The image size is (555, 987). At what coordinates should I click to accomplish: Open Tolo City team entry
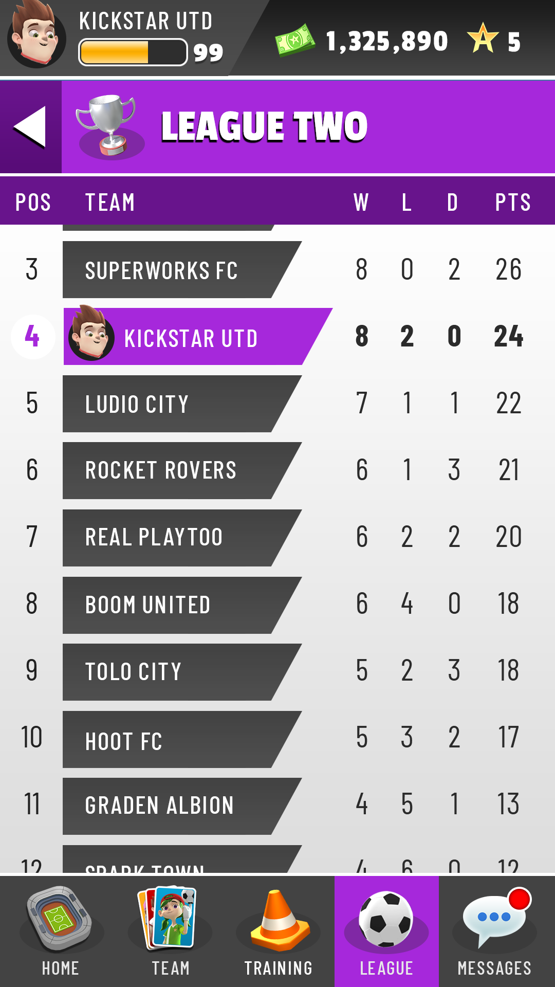click(277, 672)
